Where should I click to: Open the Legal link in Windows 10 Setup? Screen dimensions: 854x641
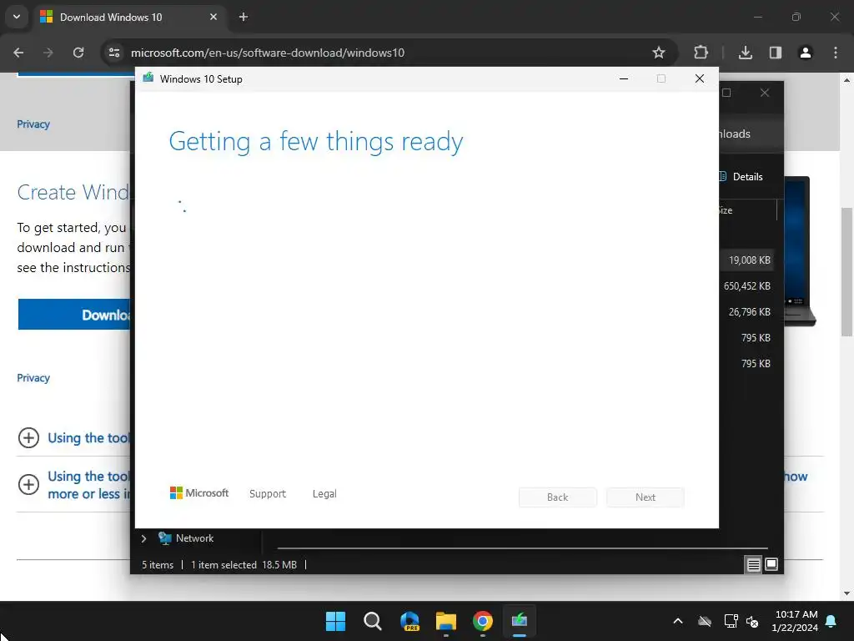[324, 494]
